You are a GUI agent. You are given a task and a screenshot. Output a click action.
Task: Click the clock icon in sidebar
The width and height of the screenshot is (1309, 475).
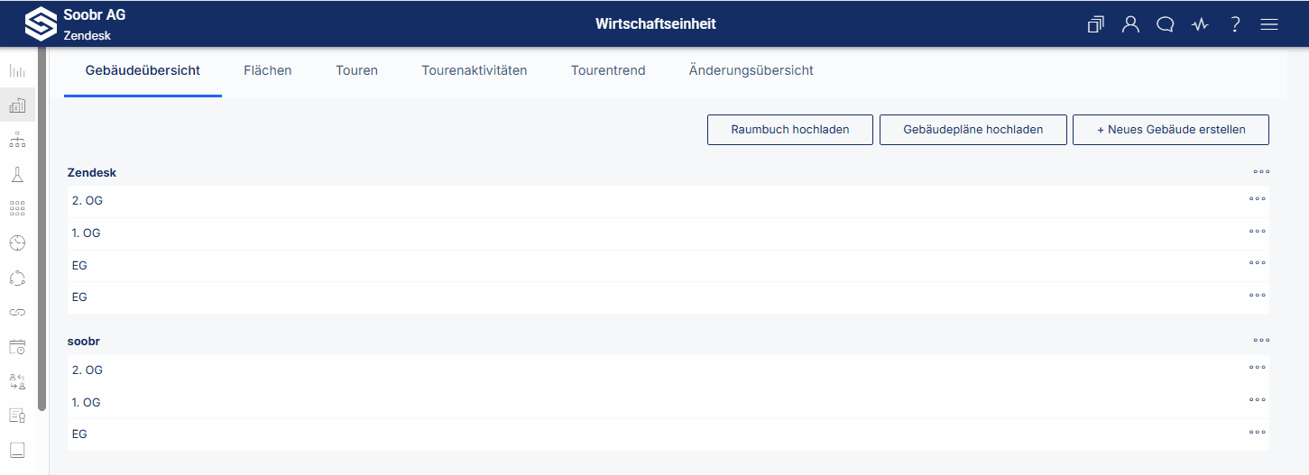point(17,242)
